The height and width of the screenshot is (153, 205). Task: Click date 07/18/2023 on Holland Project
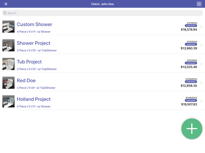click(x=191, y=98)
